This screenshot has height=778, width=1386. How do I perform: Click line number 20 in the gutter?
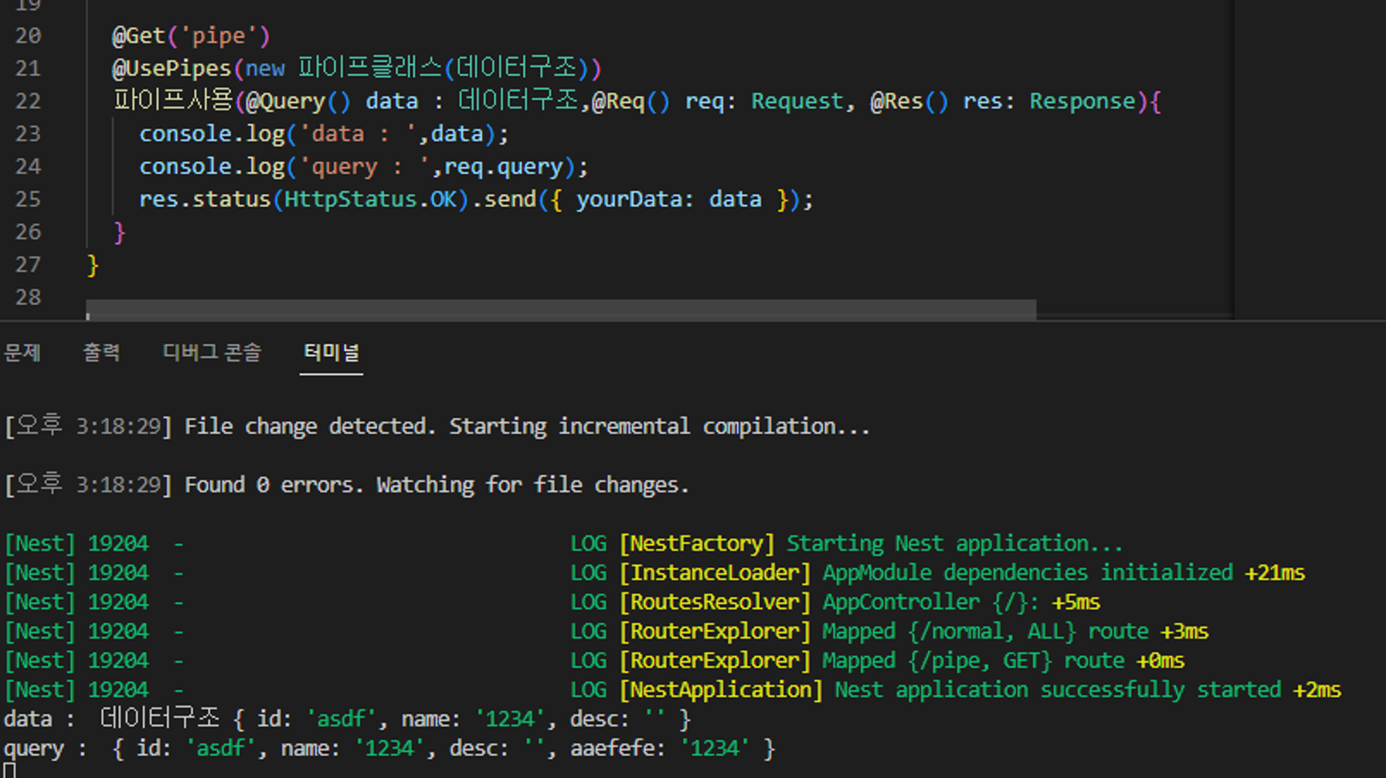coord(28,36)
